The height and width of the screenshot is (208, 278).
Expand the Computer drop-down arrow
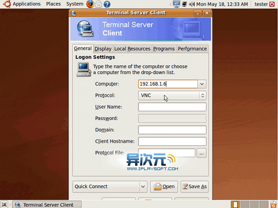[202, 84]
